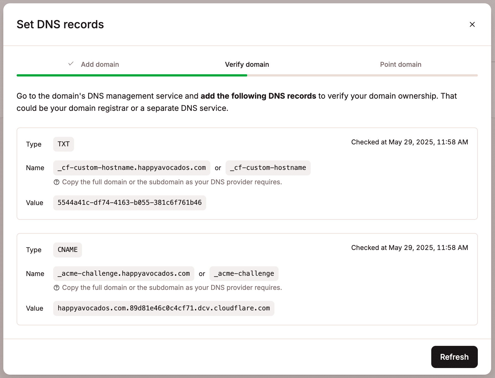This screenshot has height=378, width=495.
Task: Switch to the Add domain step
Action: (x=100, y=64)
